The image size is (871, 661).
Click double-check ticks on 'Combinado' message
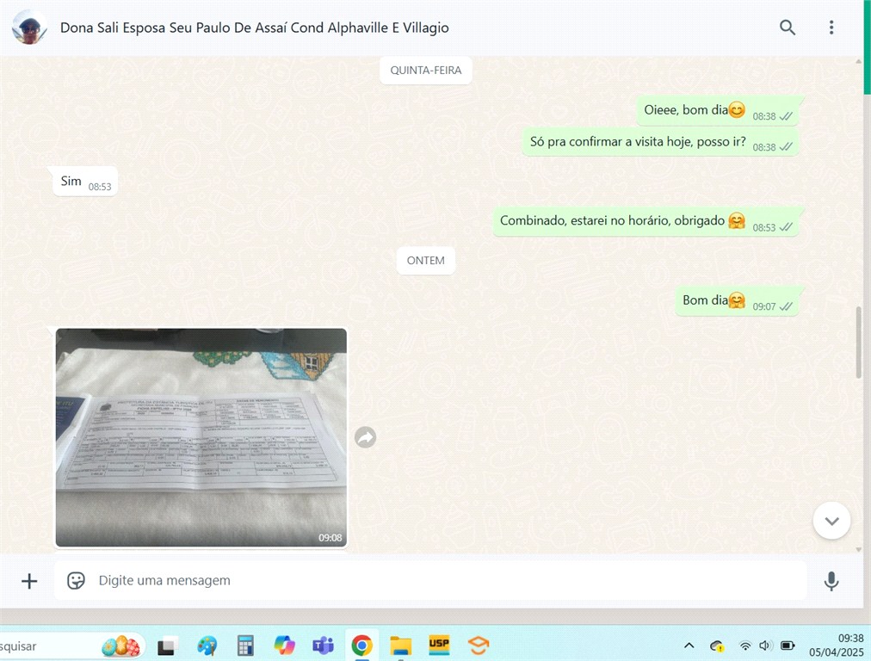[x=786, y=227]
